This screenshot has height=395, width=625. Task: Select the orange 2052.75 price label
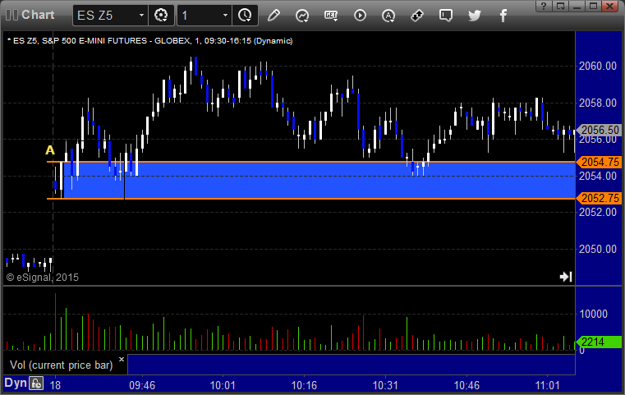tap(600, 198)
